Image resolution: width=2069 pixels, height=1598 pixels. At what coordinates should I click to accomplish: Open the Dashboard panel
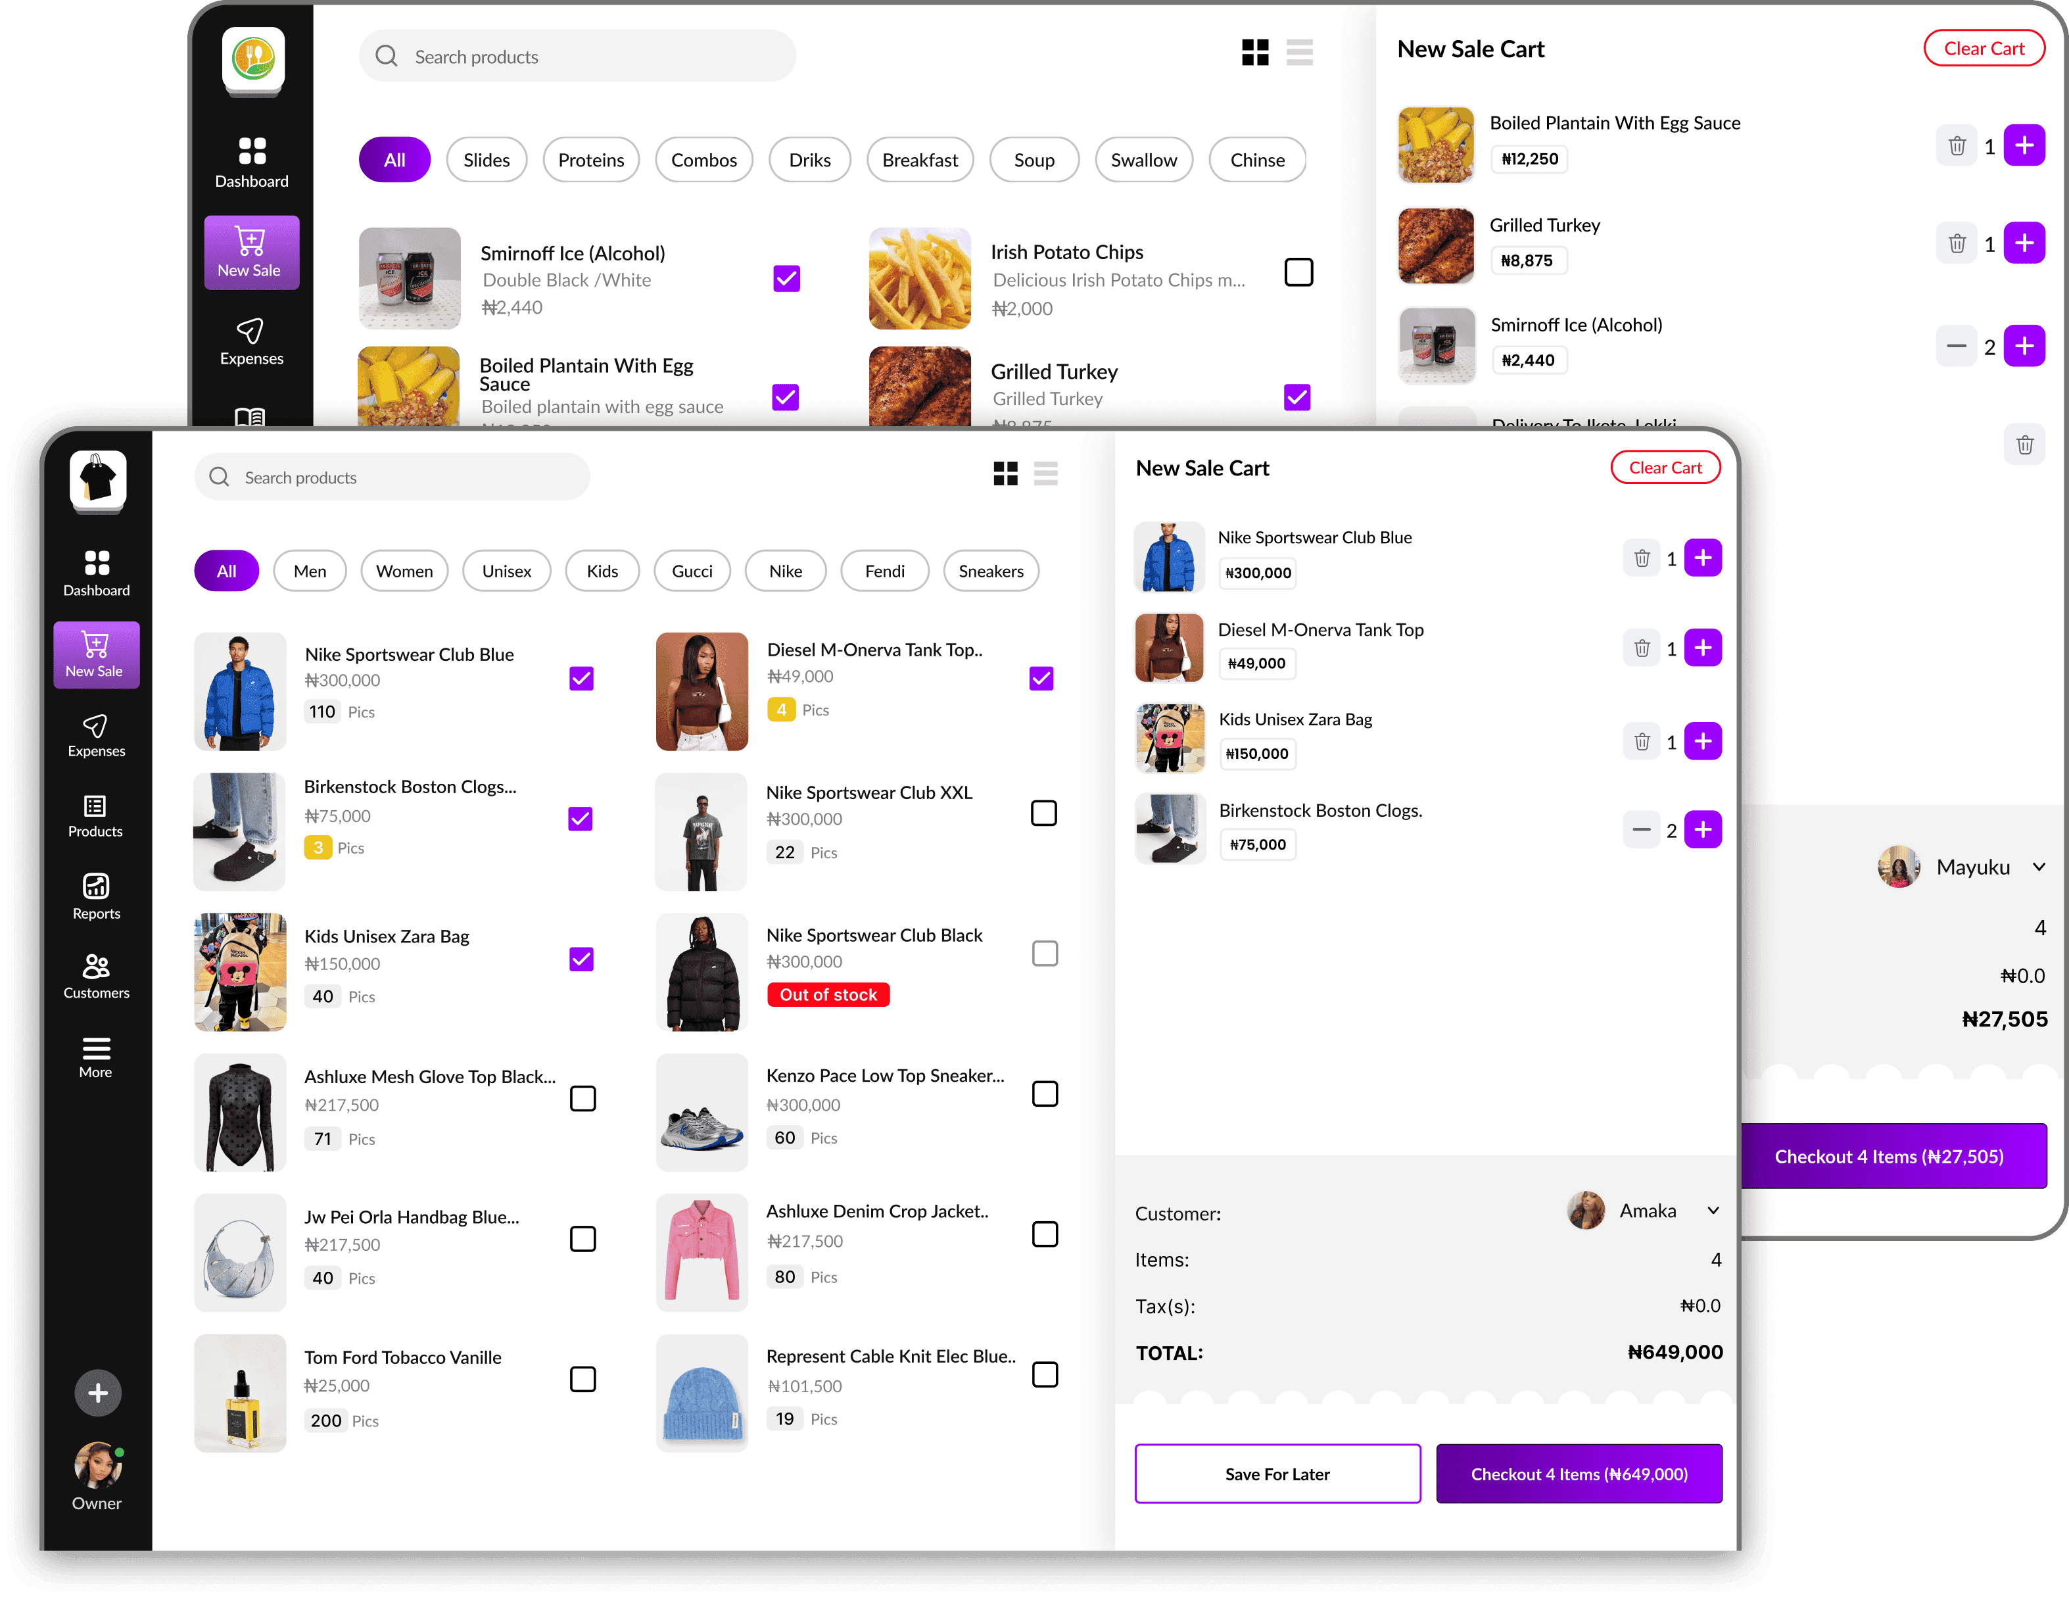point(96,573)
